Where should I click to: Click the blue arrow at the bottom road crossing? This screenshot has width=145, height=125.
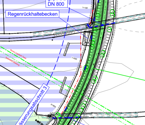pos(69,118)
